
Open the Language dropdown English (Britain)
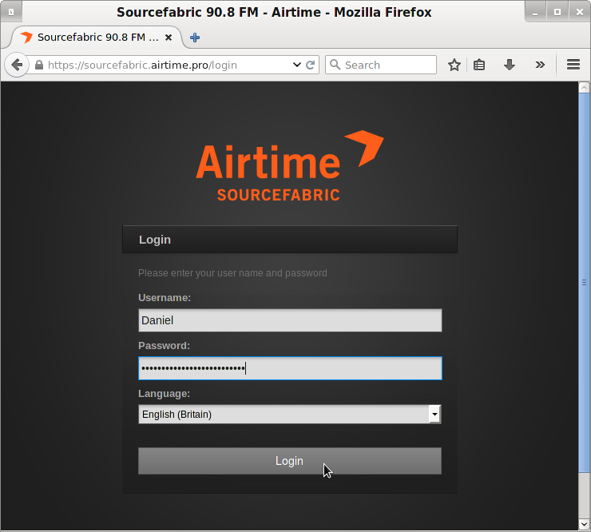tap(289, 414)
